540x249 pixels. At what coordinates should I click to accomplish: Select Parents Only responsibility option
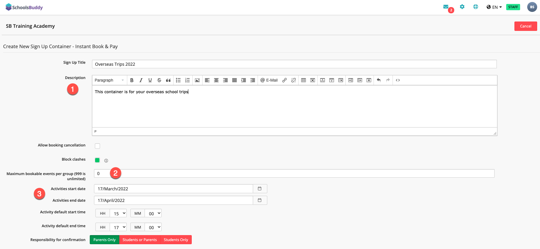click(105, 240)
